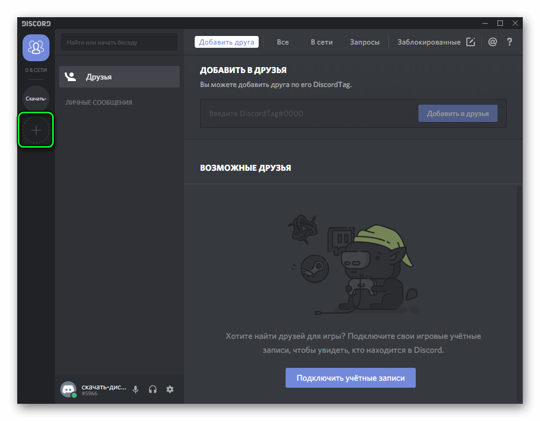Open the Скачать- server icon
This screenshot has width=540, height=421.
36,99
